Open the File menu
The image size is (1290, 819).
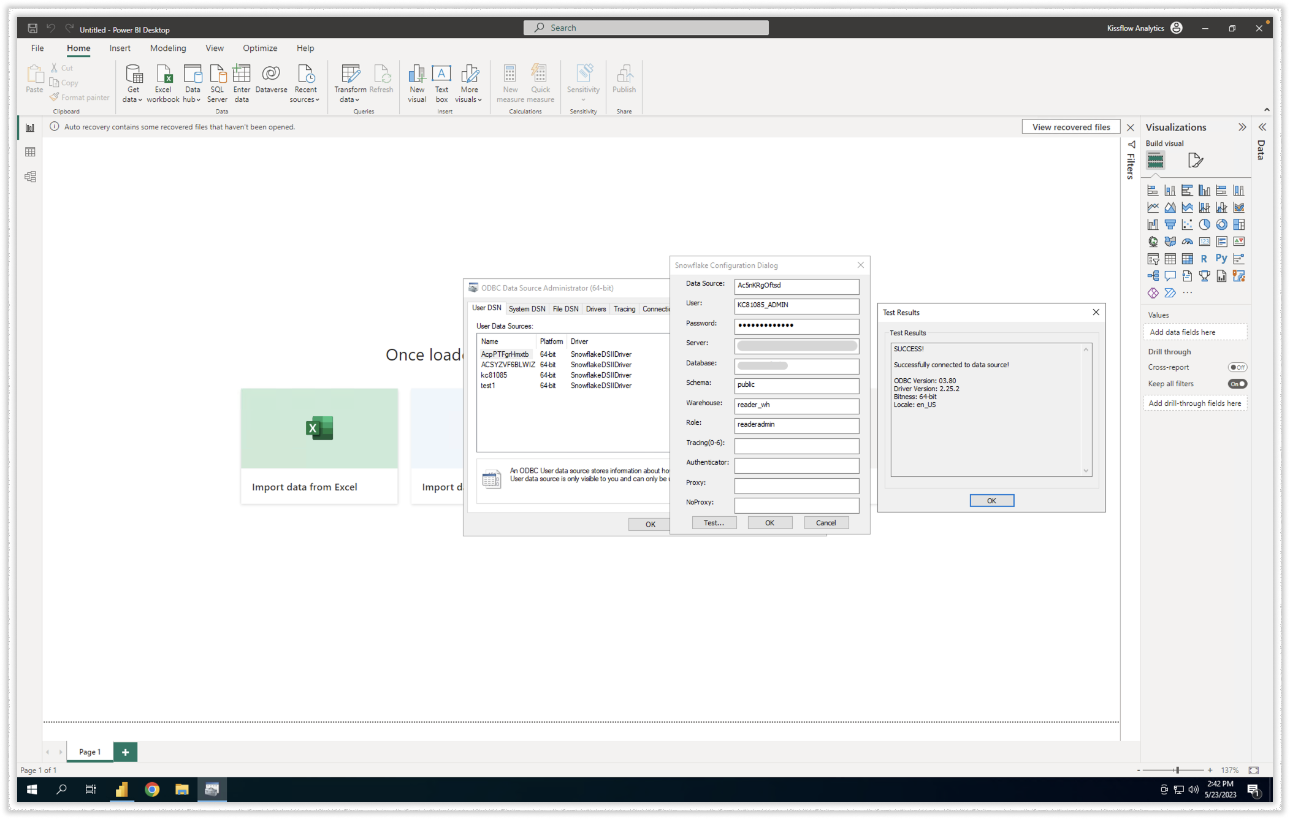(x=37, y=48)
